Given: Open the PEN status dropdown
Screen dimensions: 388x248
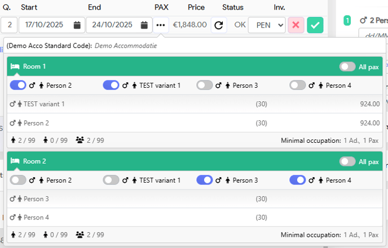Looking at the screenshot, I should [x=267, y=25].
